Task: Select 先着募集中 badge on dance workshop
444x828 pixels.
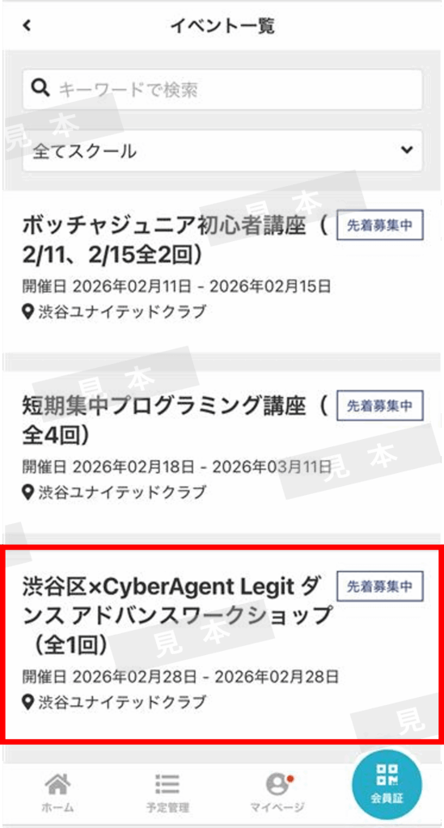Action: [x=380, y=586]
